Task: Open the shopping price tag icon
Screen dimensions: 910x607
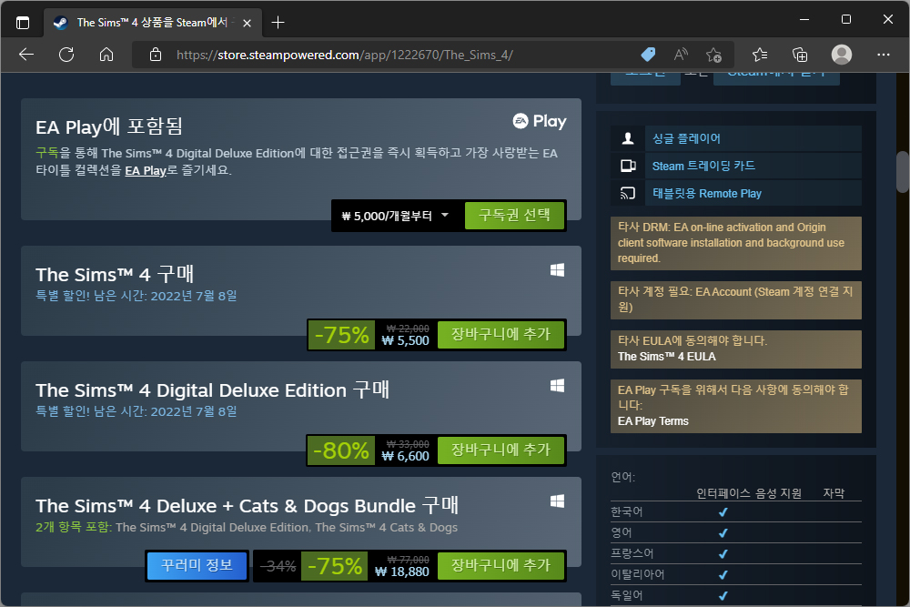Action: (x=648, y=56)
